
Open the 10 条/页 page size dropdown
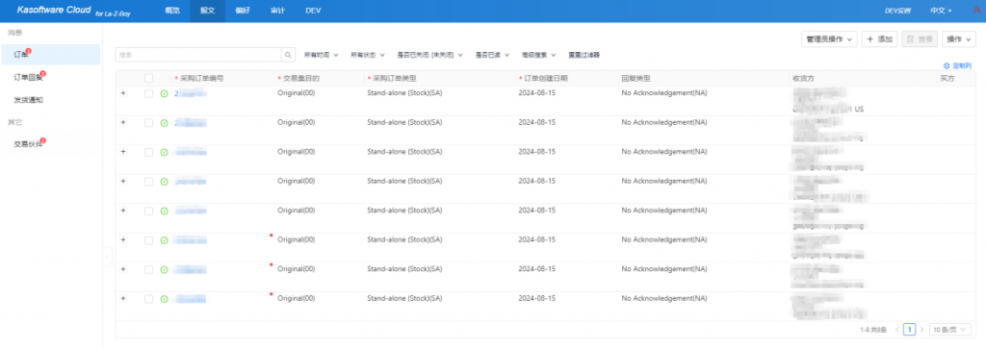pos(950,329)
